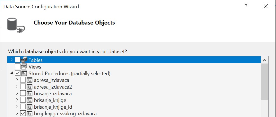Tick the brisanje_izdavaca checkbox
The image size is (276, 117).
(23, 93)
